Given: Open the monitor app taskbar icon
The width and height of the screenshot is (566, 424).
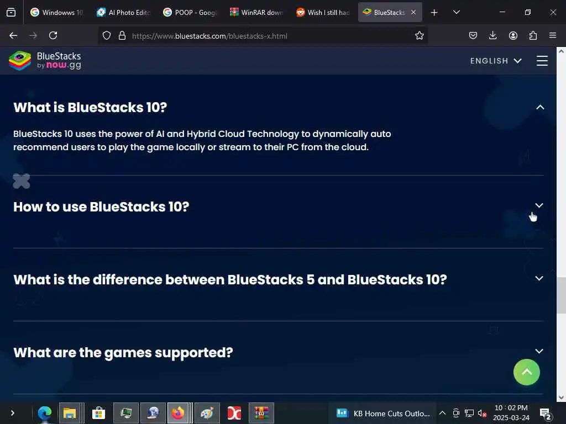Looking at the screenshot, I should click(x=126, y=413).
